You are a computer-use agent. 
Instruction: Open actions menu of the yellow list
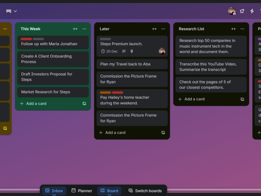click(x=5, y=29)
